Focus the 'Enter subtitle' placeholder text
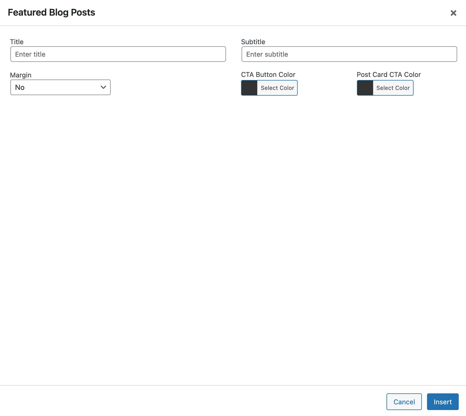Viewport: 466px width, 416px height. click(267, 54)
